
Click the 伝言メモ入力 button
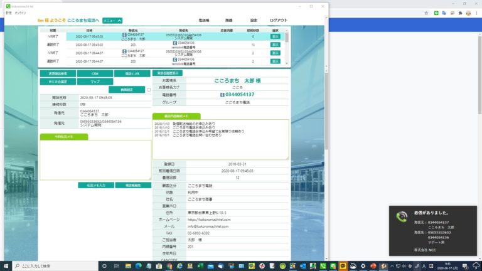(96, 185)
